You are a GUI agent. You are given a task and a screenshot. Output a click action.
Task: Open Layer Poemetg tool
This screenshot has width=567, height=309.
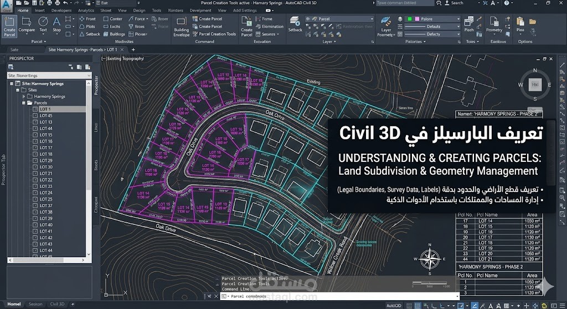[x=386, y=27]
